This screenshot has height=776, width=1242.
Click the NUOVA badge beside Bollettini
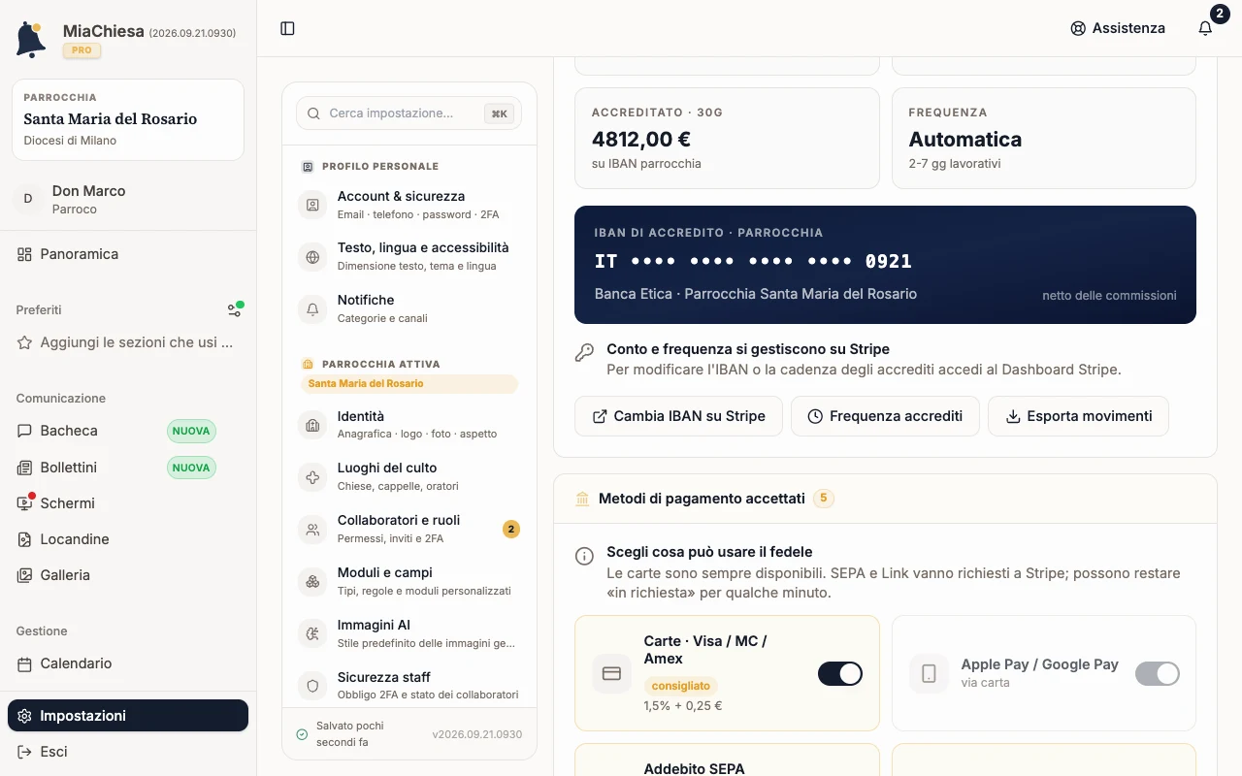[191, 468]
